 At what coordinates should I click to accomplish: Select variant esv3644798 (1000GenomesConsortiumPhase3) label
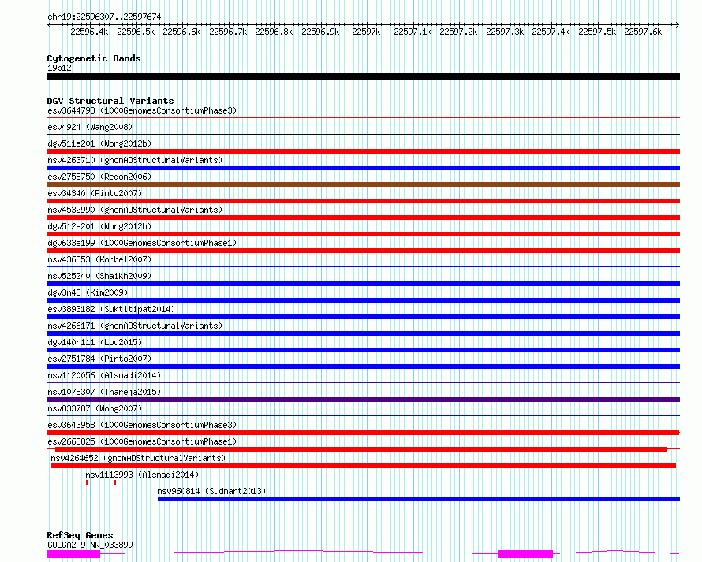click(x=142, y=110)
